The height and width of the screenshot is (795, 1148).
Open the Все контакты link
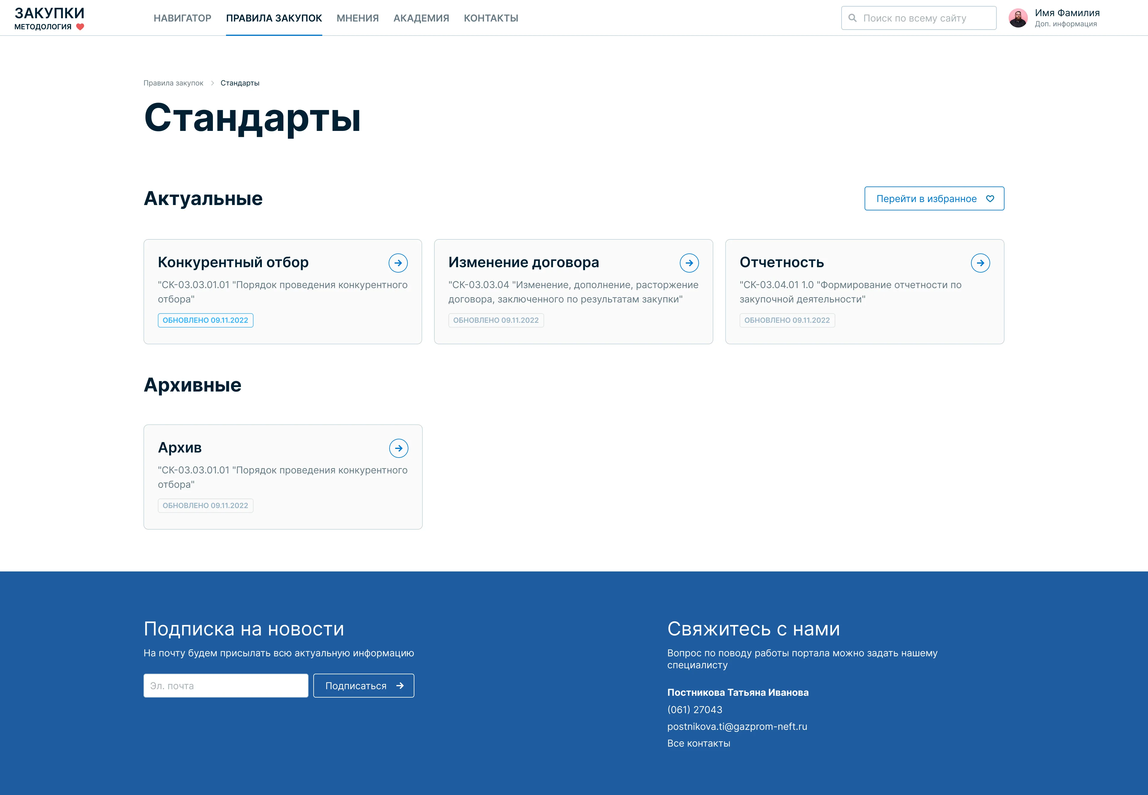point(699,743)
